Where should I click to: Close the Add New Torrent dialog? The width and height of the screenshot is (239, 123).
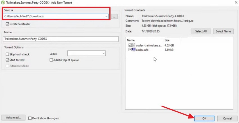point(236,2)
